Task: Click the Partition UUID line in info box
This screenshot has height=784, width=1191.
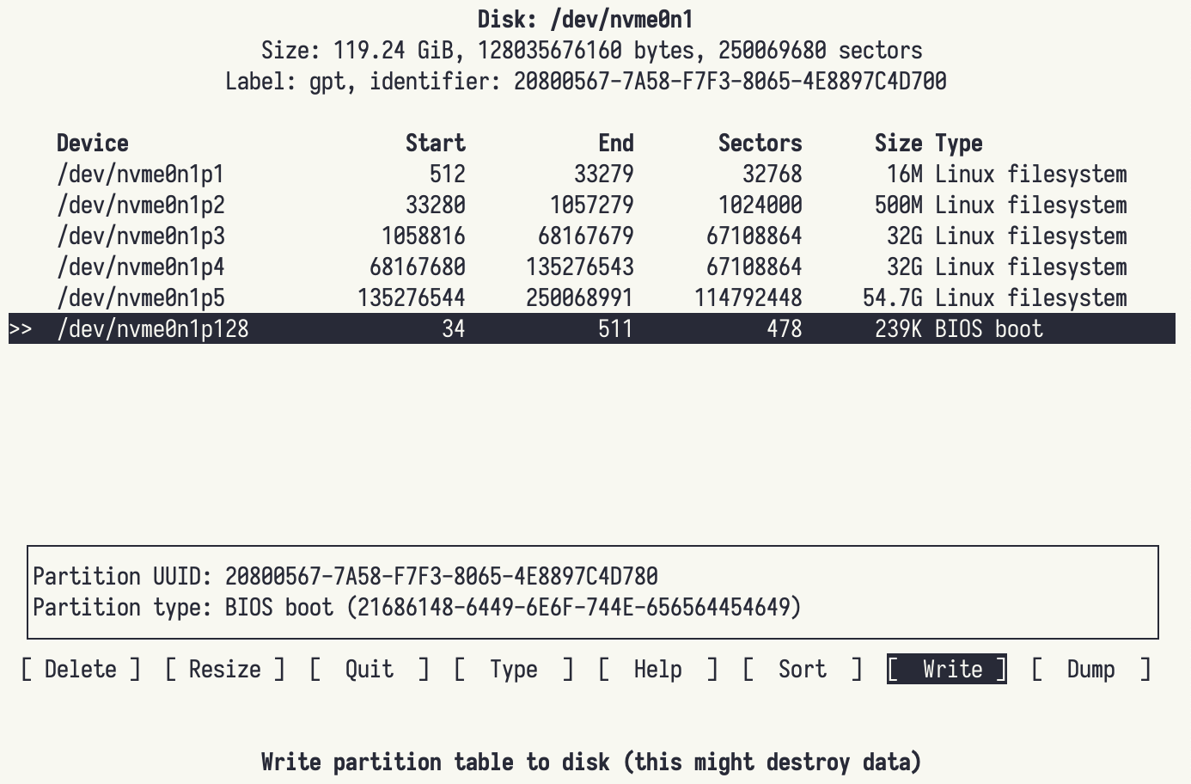Action: tap(345, 576)
